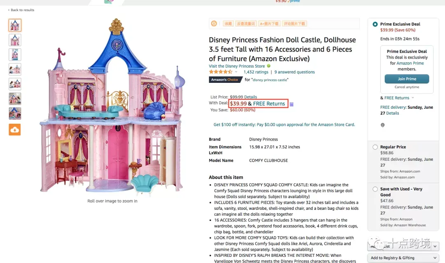Click the star rating icons
Viewport: 445px width, 263px height.
[220, 72]
